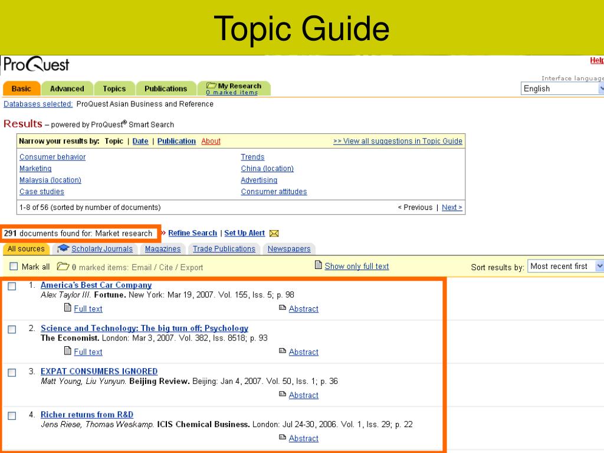Switch to the Basic search tab

[x=21, y=88]
